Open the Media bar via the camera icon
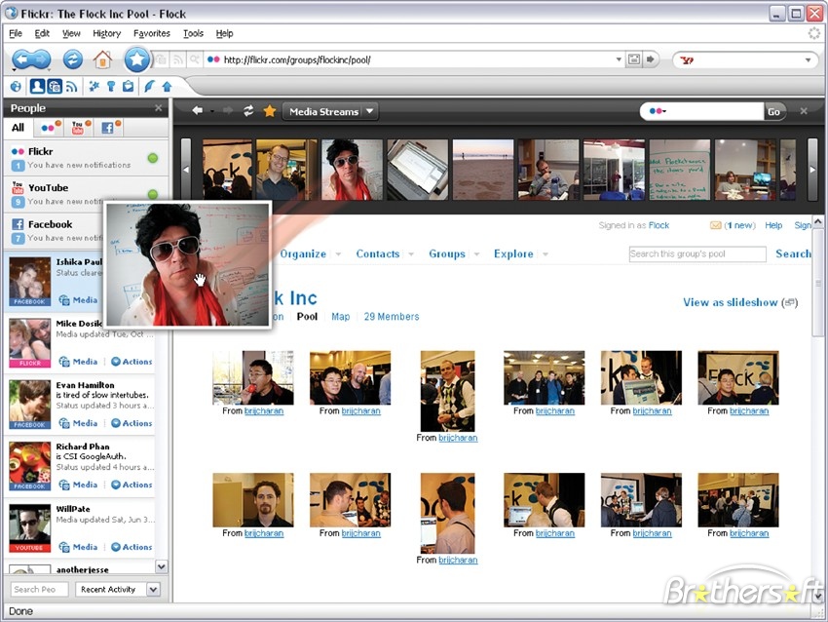This screenshot has width=828, height=622. coord(54,87)
